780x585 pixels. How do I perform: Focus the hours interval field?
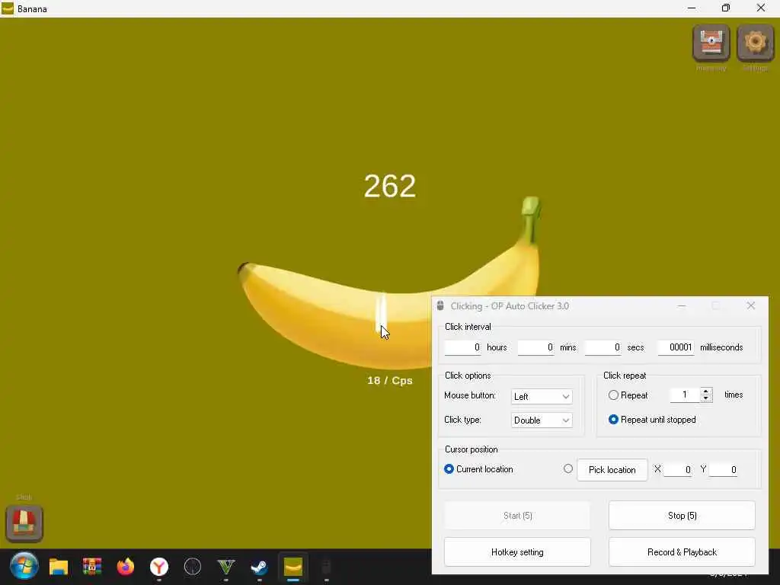[x=462, y=347]
